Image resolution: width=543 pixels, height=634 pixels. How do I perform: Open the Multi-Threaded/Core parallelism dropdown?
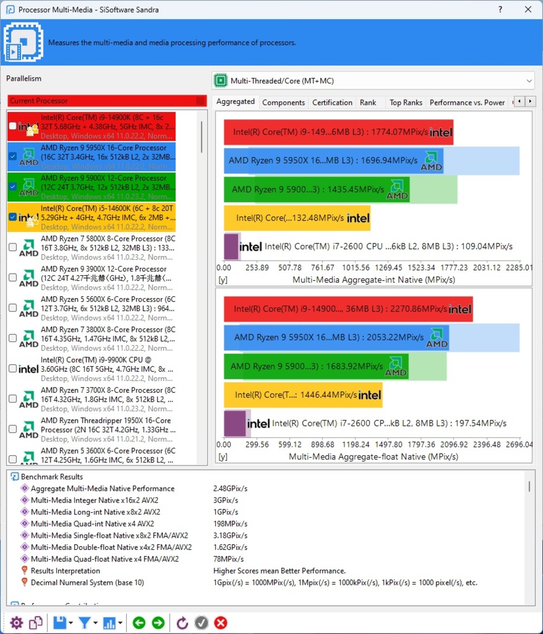point(373,81)
